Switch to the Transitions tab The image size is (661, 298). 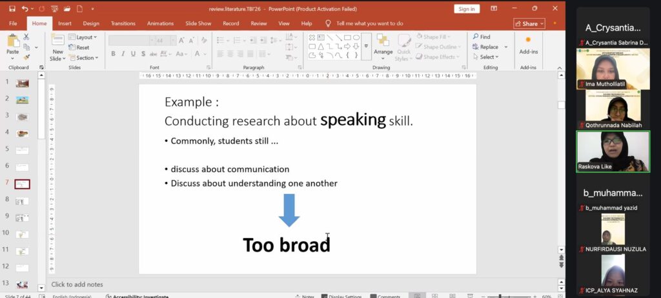[123, 23]
